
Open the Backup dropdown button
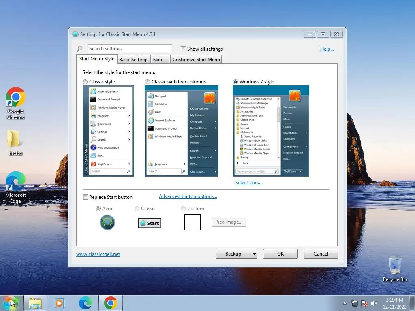[x=236, y=254]
